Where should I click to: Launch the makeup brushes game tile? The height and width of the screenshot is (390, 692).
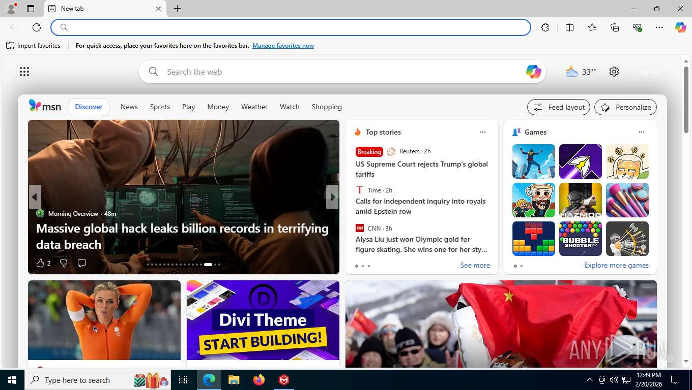click(627, 200)
